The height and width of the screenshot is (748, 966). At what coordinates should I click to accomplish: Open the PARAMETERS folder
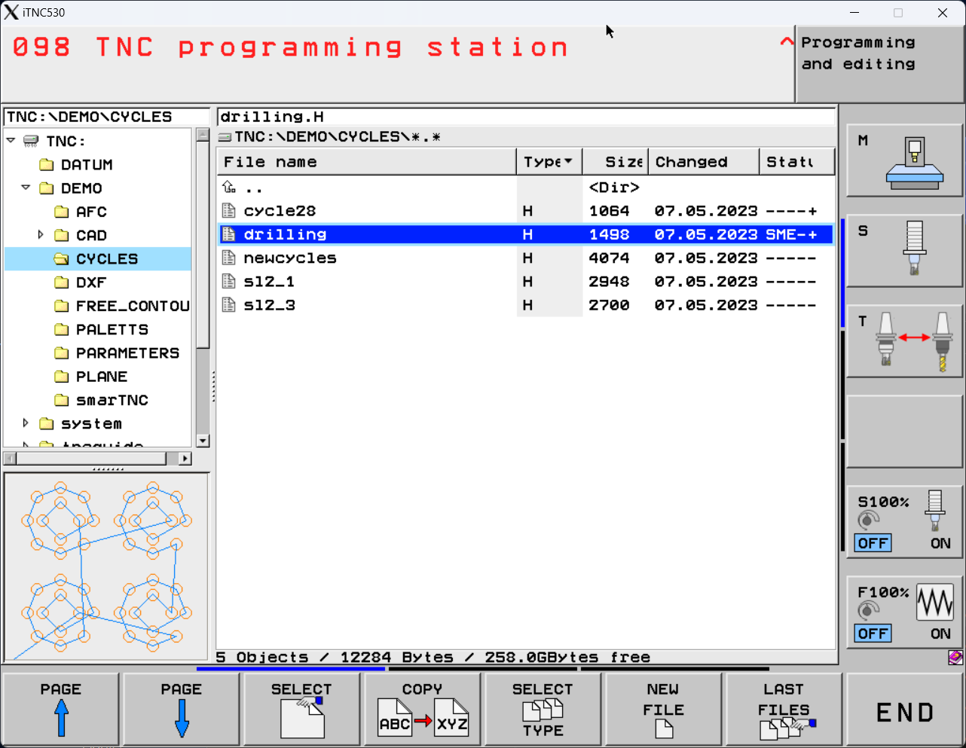[117, 353]
